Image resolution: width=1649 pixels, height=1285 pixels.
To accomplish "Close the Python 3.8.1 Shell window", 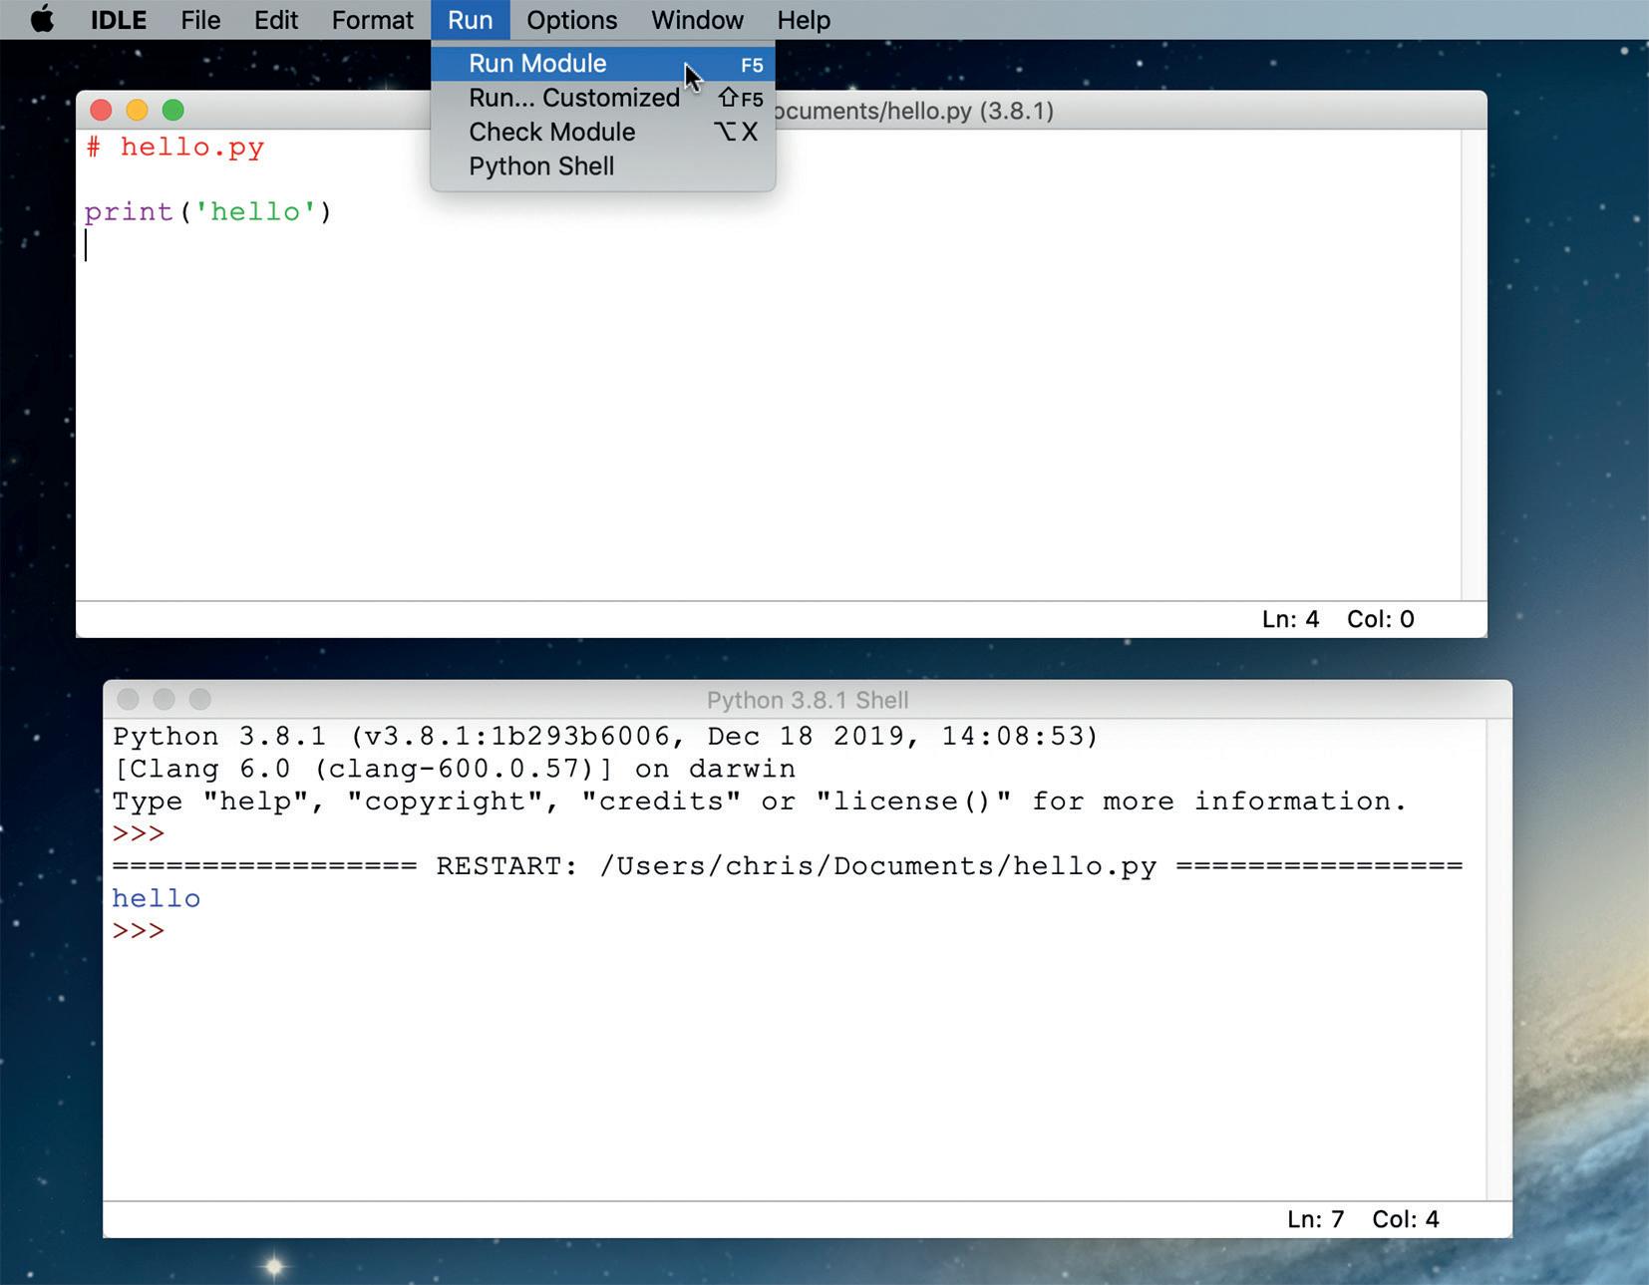I will (x=128, y=699).
